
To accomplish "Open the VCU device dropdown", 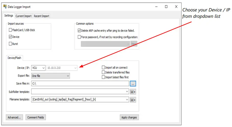I will pos(38,68).
